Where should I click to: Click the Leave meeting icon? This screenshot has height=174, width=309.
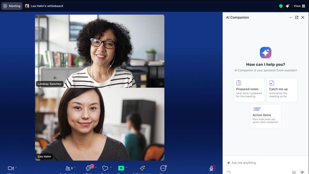coord(212,168)
